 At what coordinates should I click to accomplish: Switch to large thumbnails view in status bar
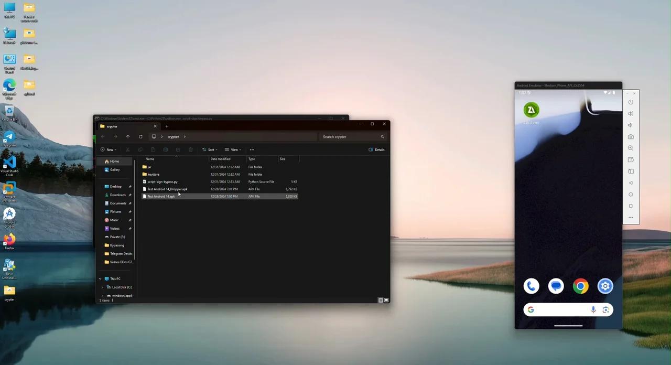pos(386,300)
